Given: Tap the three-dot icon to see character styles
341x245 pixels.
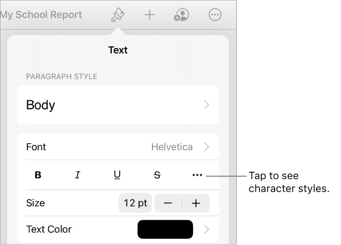Looking at the screenshot, I should pos(197,175).
